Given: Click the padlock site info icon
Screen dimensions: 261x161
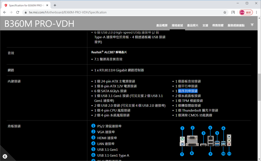Looking at the screenshot, I should coord(25,12).
